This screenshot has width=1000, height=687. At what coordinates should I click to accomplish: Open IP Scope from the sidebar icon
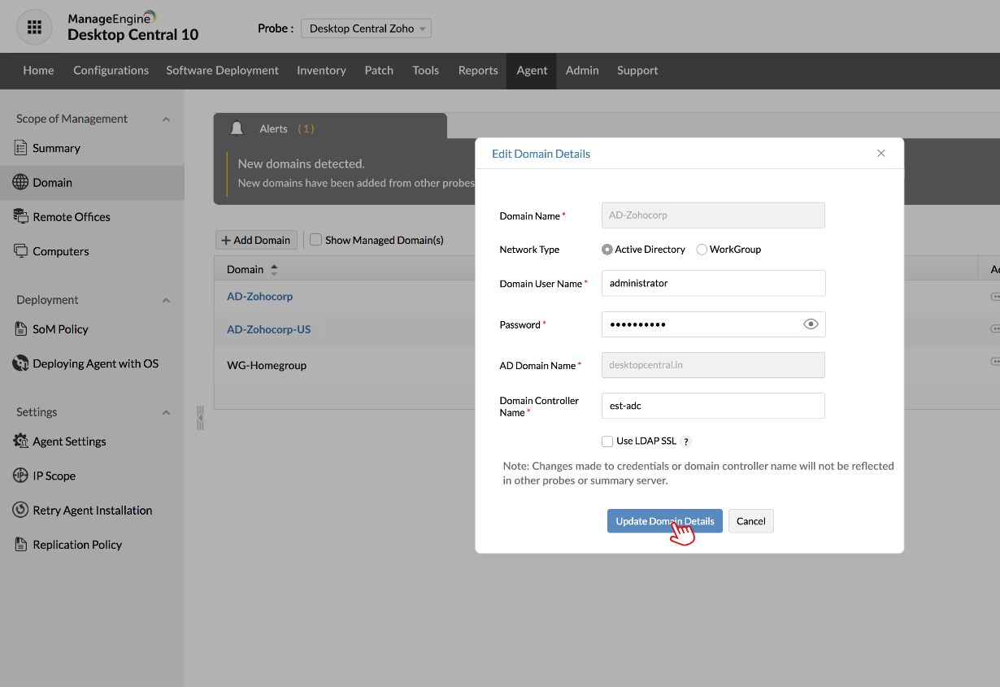click(21, 476)
